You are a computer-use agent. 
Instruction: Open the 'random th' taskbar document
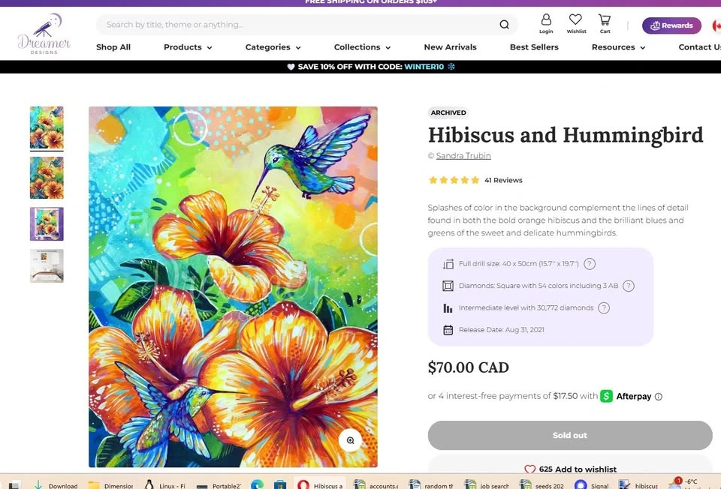click(431, 485)
